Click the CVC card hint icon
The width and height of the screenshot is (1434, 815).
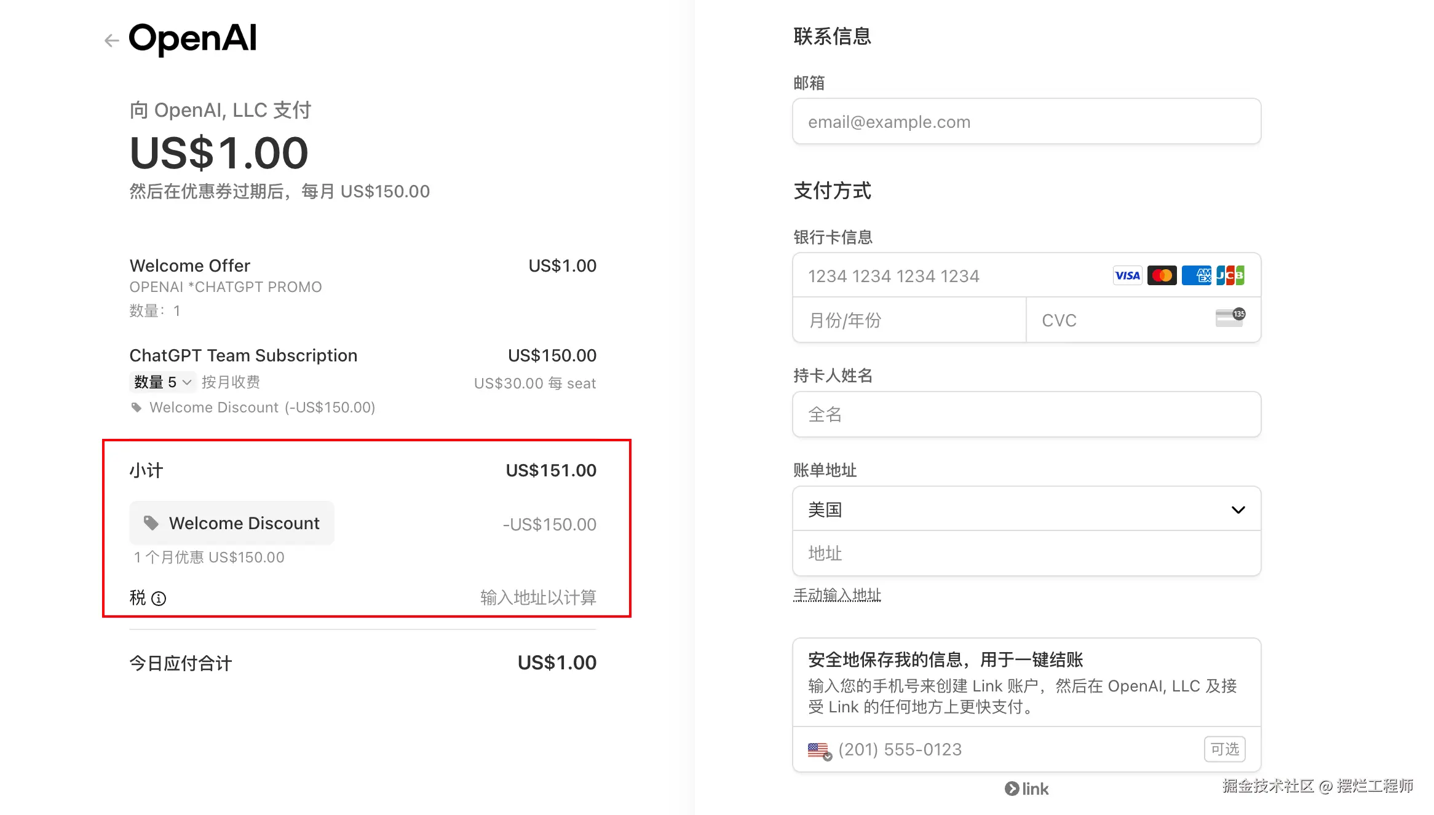point(1230,318)
